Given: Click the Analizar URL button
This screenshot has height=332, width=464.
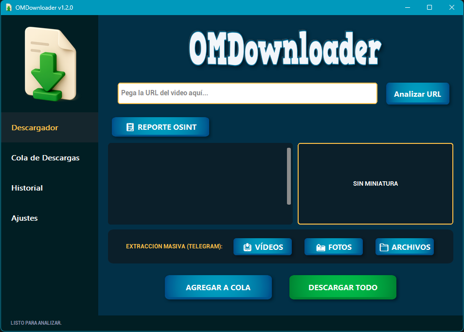Looking at the screenshot, I should pos(417,94).
